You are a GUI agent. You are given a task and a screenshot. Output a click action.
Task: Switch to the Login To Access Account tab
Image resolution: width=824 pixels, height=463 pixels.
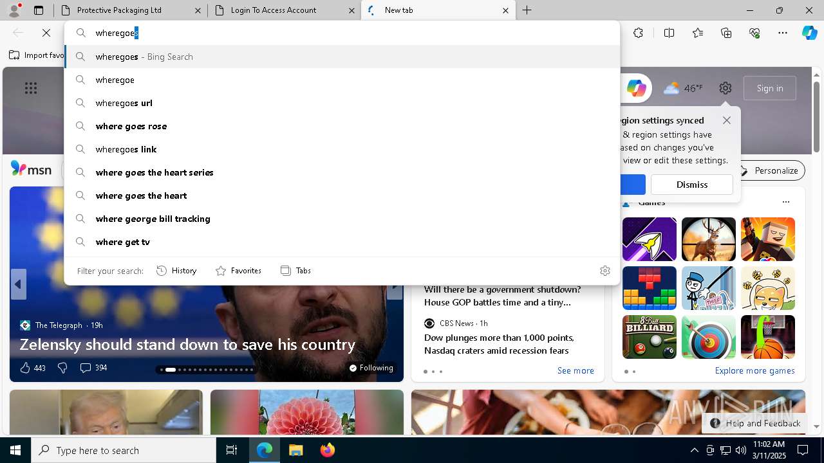point(283,10)
